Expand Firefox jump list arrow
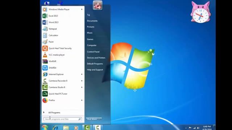The width and height of the screenshot is (232, 130). click(82, 100)
